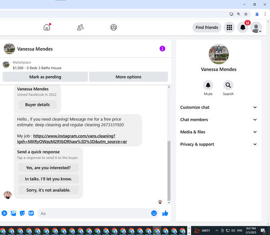Open the Buyer details button
This screenshot has width=270, height=235.
[37, 105]
